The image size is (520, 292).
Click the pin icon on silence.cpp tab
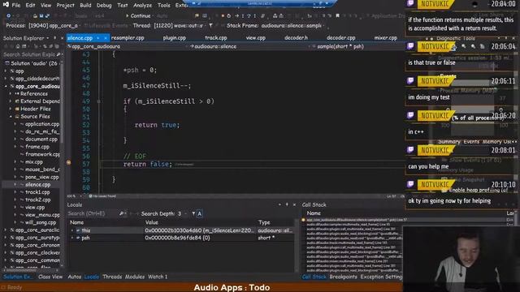click(98, 38)
